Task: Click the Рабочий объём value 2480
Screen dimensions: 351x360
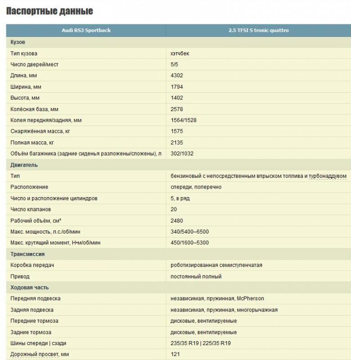Action: coord(177,220)
